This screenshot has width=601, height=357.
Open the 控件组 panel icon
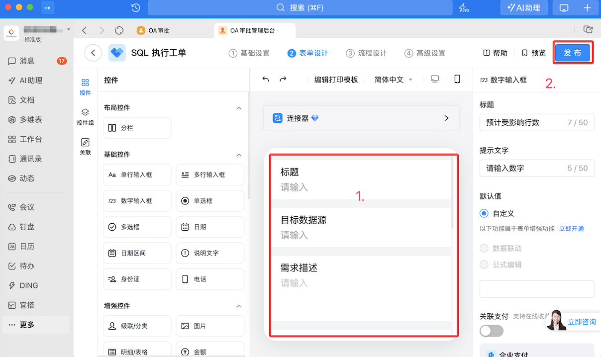coord(85,117)
